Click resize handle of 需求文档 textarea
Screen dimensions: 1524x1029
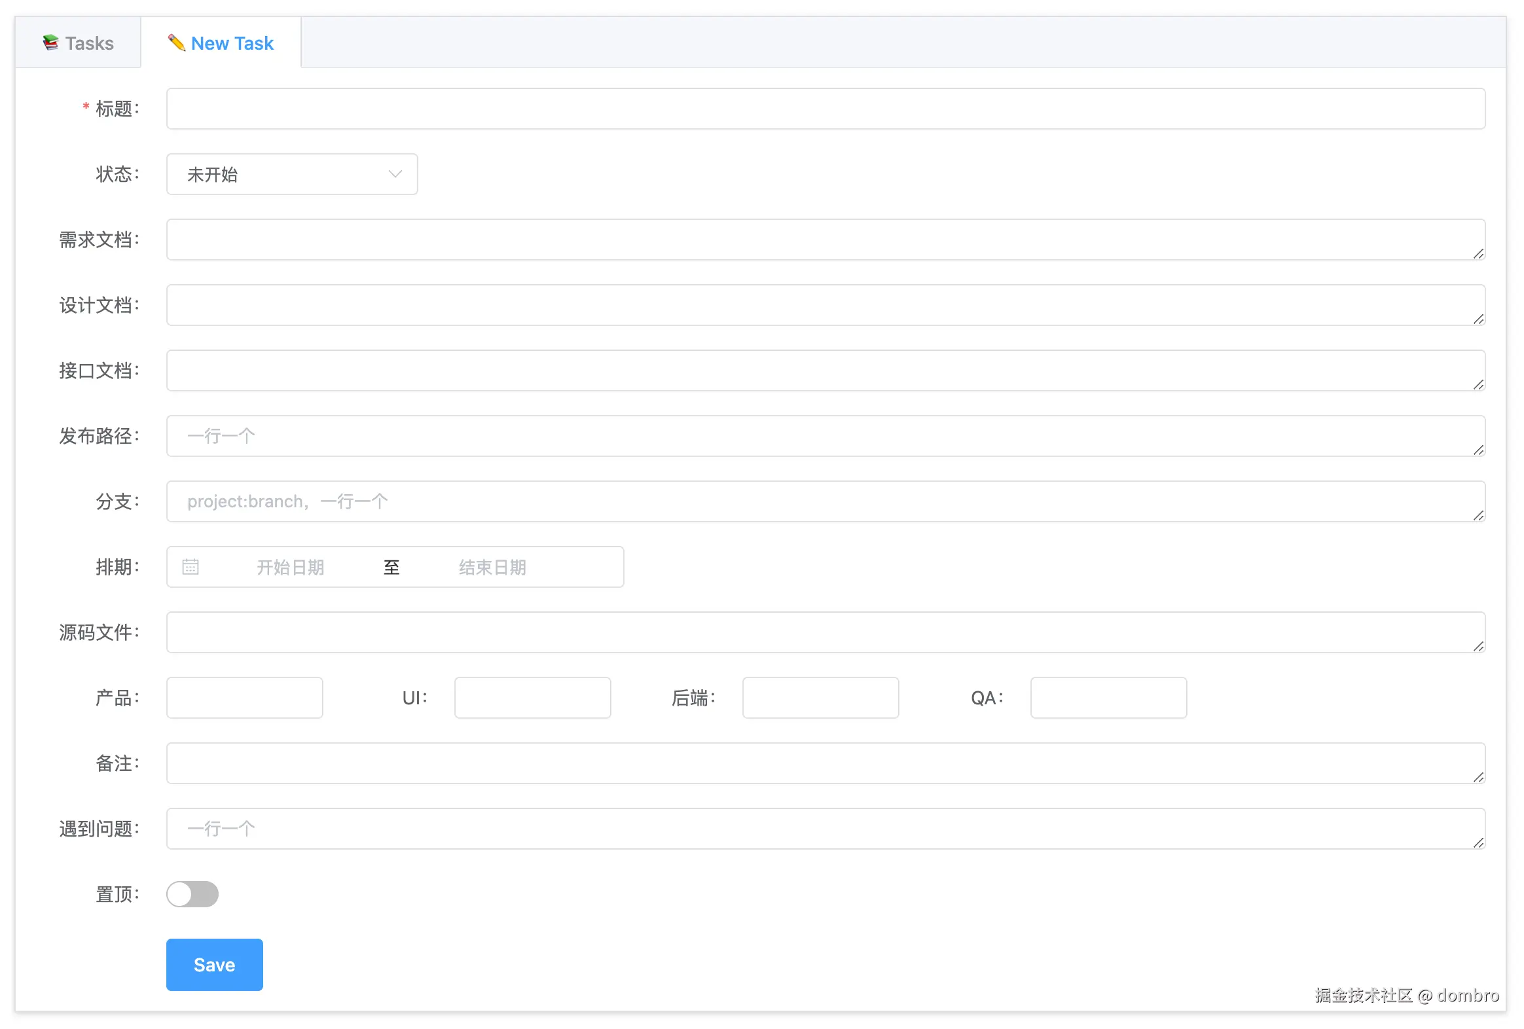point(1478,254)
